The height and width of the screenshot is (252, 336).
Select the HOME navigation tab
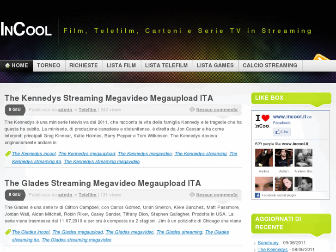pyautogui.click(x=17, y=65)
